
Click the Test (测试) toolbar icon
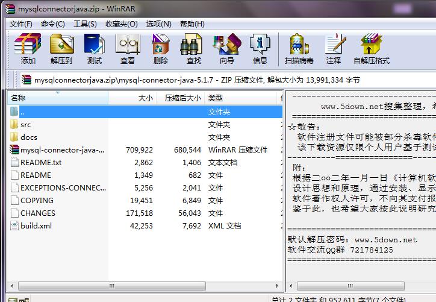coord(95,44)
